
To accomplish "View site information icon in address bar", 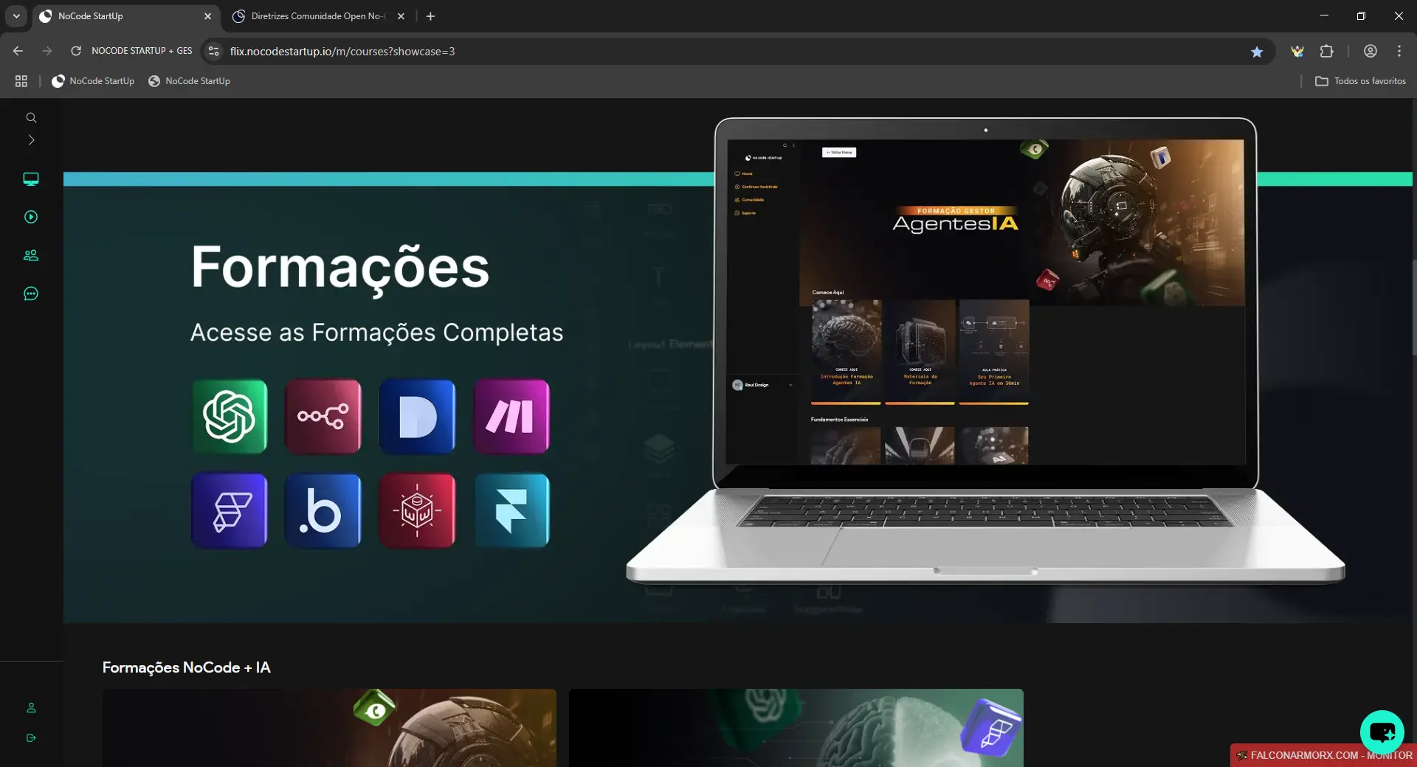I will [x=214, y=51].
